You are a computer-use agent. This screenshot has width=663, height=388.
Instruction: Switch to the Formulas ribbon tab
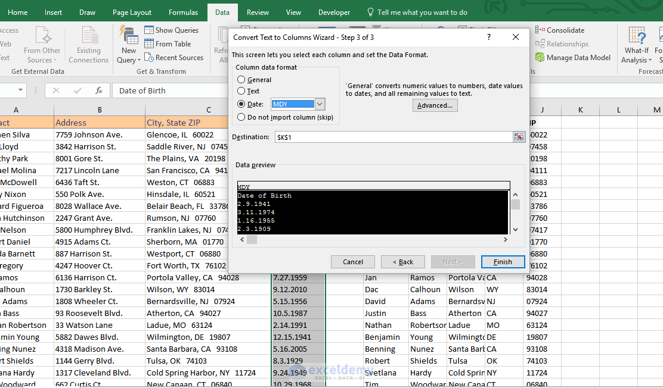[x=183, y=12]
